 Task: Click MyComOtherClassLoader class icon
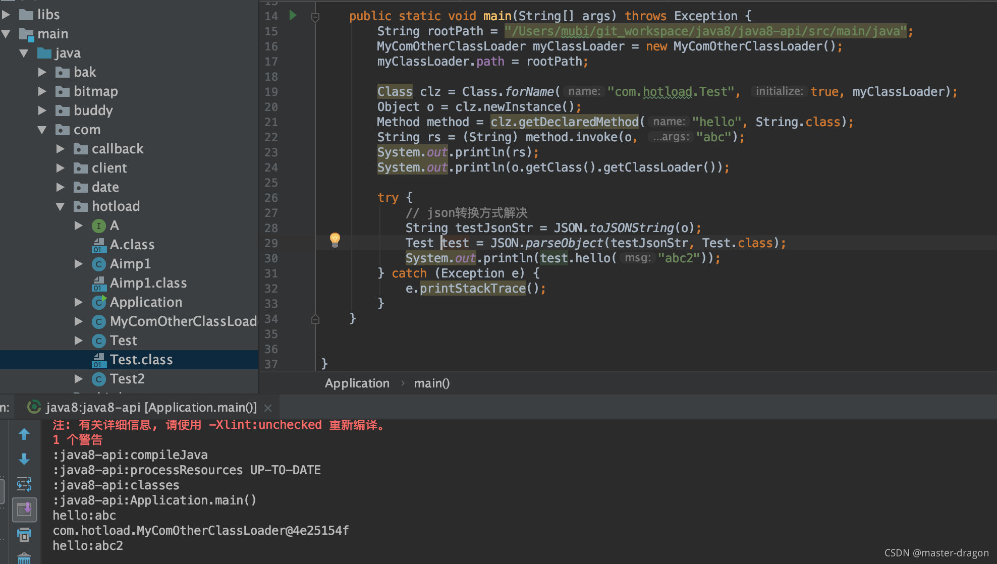click(98, 322)
